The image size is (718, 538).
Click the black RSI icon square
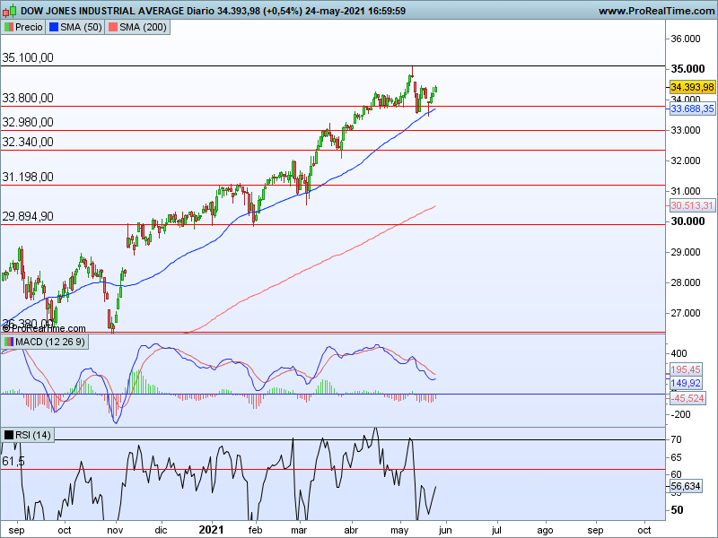click(9, 435)
